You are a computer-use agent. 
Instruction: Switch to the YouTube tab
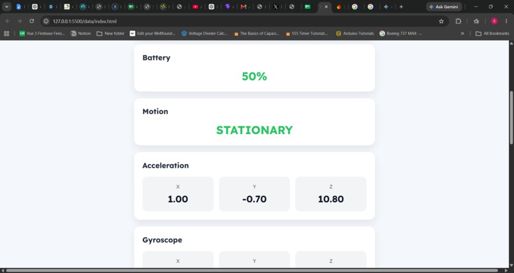tap(195, 6)
